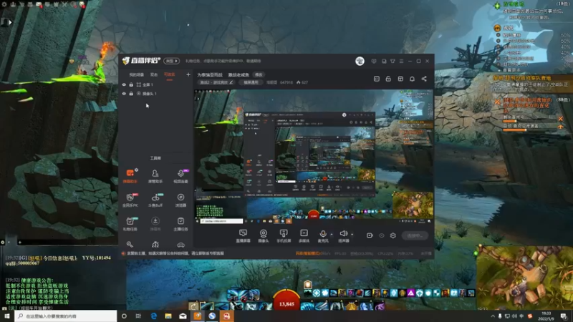This screenshot has width=573, height=322.
Task: Select source row 摄像头 1
Action: point(155,94)
